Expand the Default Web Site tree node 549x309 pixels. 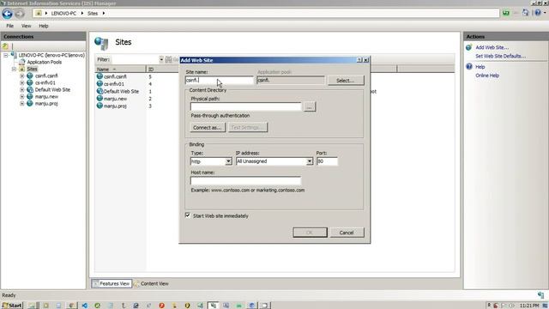[x=22, y=89]
